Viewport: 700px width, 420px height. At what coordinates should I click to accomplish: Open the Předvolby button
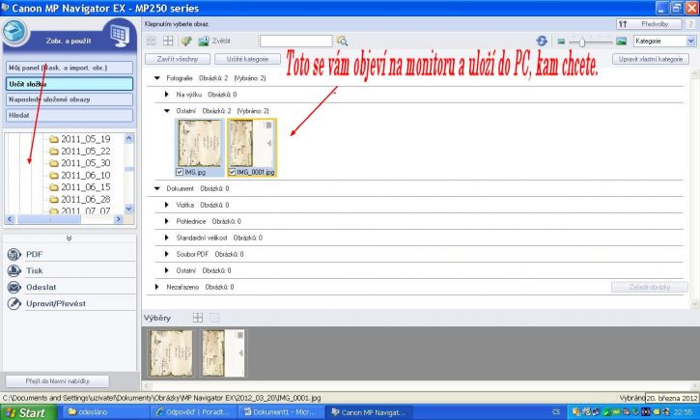click(x=649, y=24)
